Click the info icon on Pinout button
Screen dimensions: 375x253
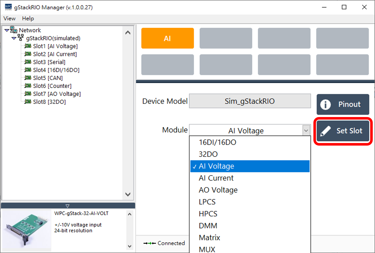(326, 105)
